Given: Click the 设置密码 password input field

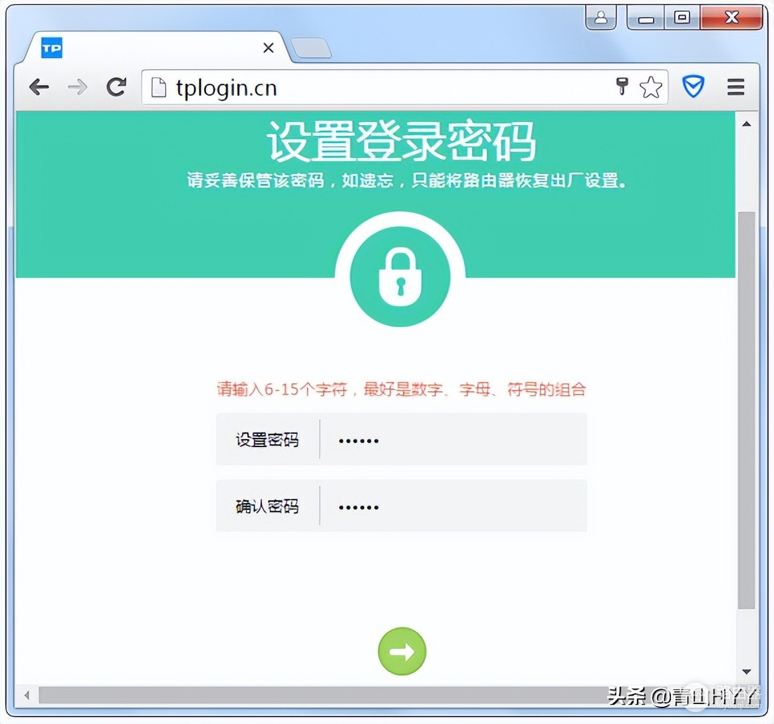Looking at the screenshot, I should [452, 439].
